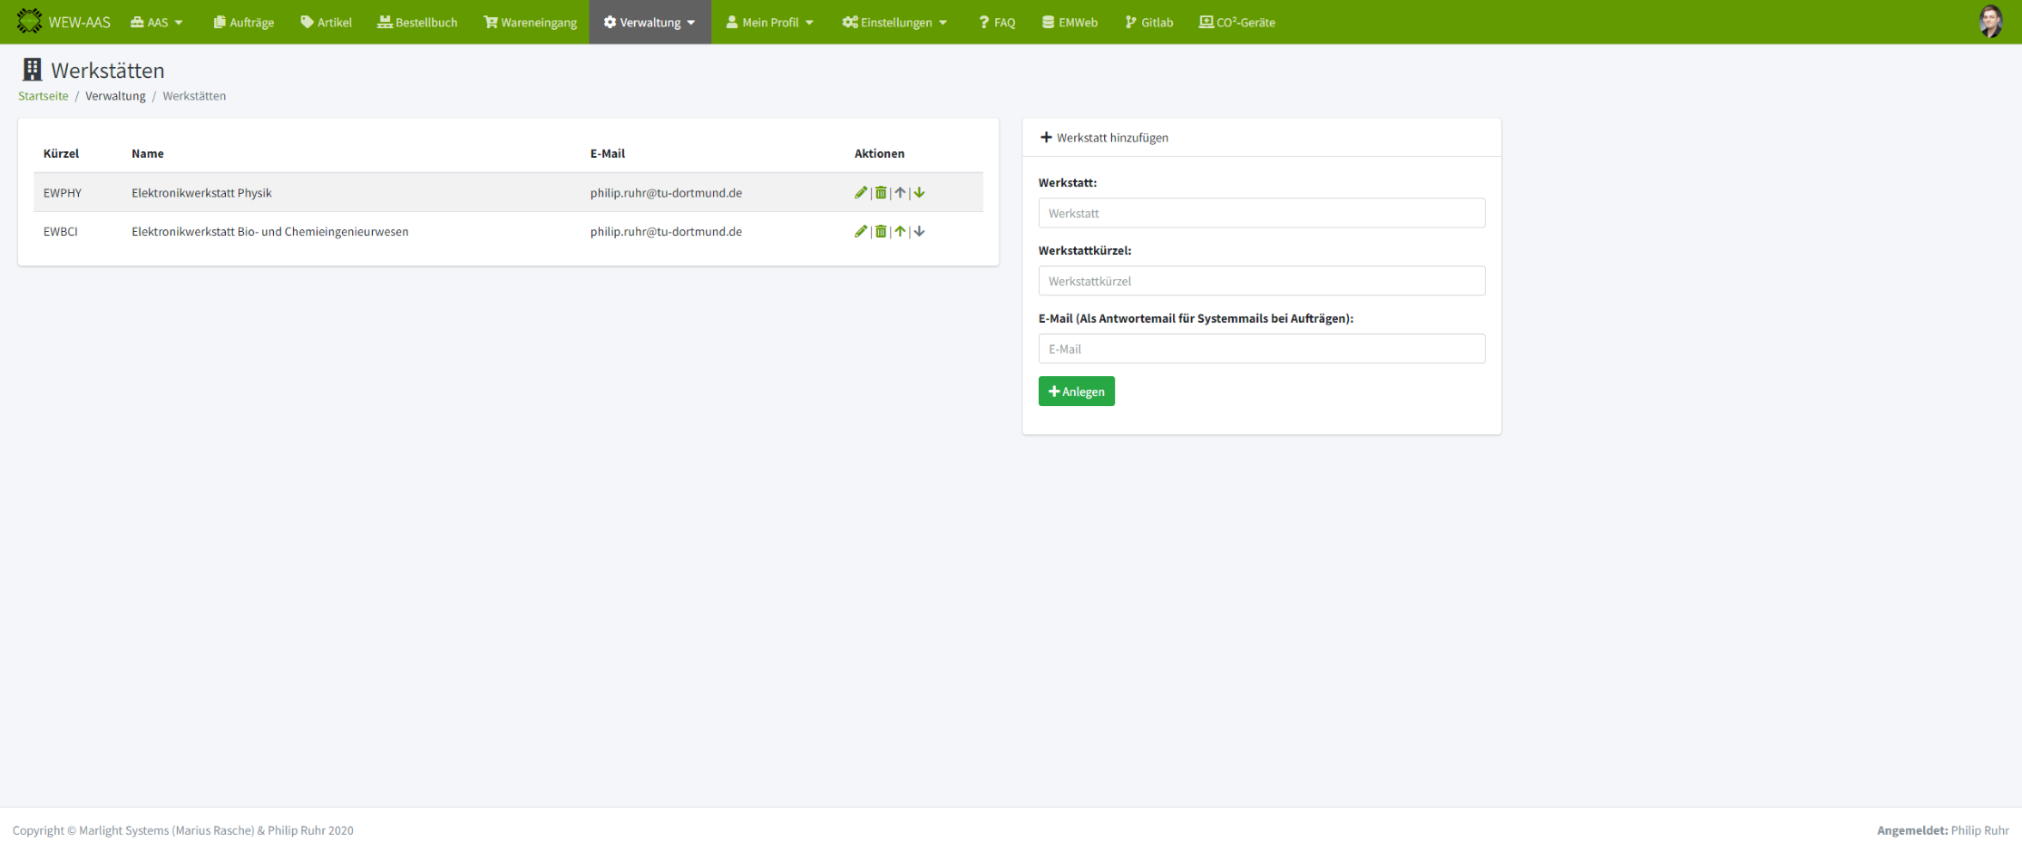Move the EWPHY row down

pyautogui.click(x=919, y=192)
